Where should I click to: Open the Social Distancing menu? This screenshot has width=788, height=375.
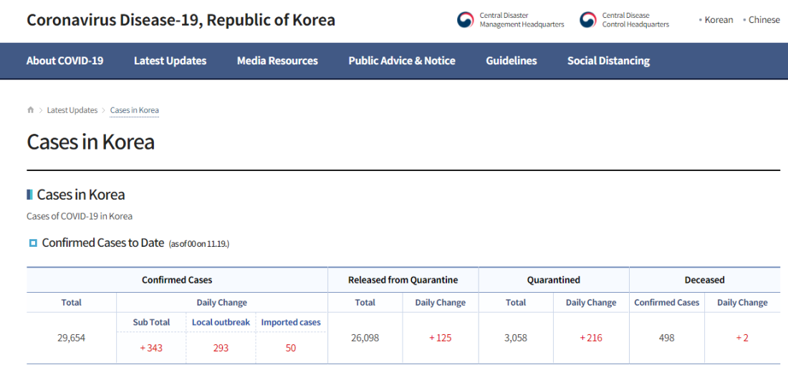coord(609,61)
